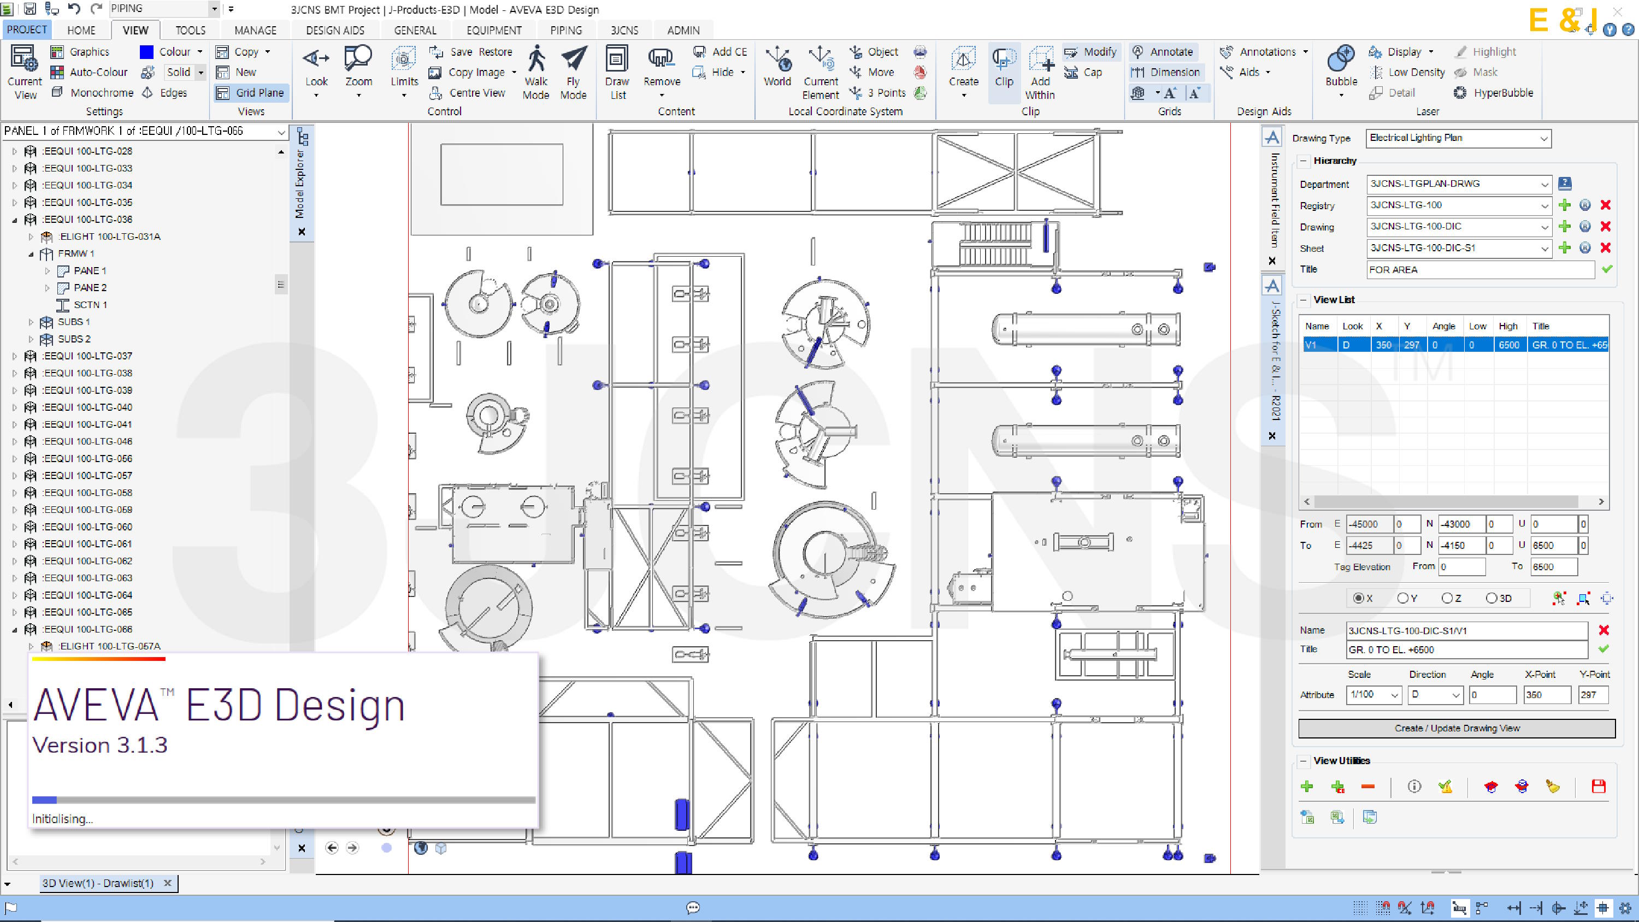Toggle Monochrome setting
This screenshot has height=922, width=1639.
[92, 93]
